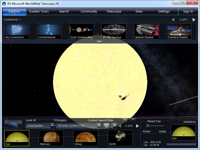Select the Sun thumbnail in context list
The image size is (200, 150).
coord(17,138)
